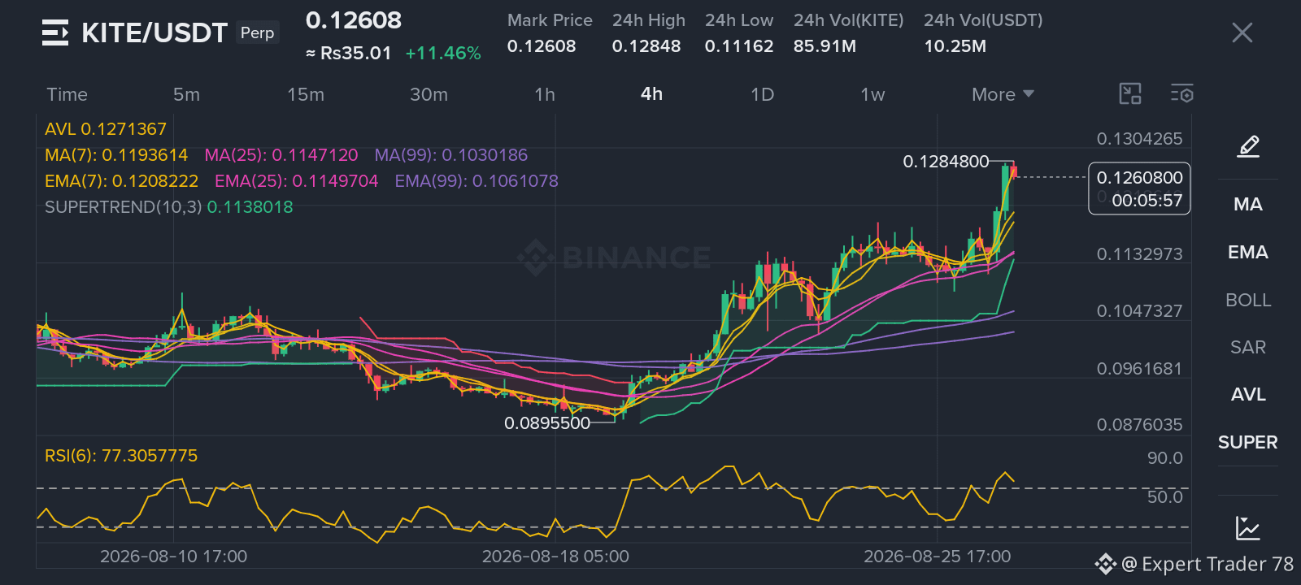
Task: Toggle the MA indicator
Action: pos(1248,204)
